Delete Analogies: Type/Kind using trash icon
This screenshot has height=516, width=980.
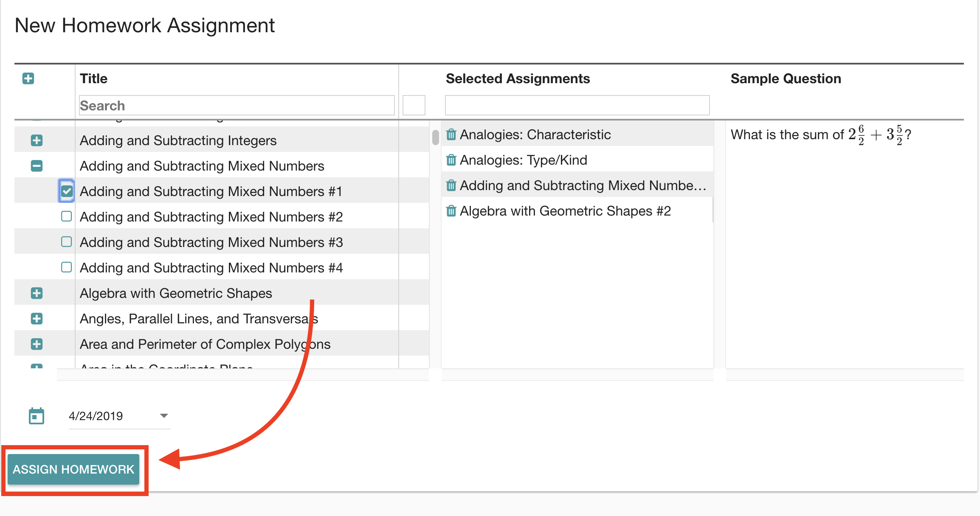[x=451, y=160]
